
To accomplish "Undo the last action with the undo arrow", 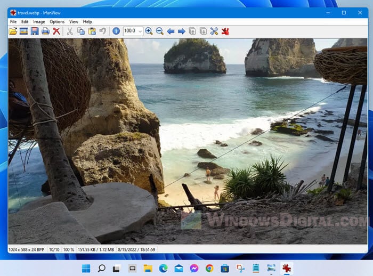I will tap(102, 31).
